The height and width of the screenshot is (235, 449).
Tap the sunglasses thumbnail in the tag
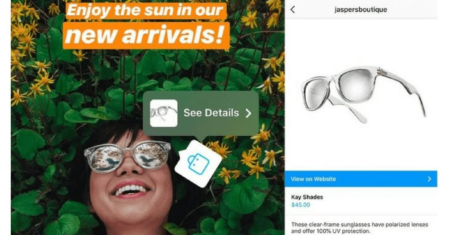tap(163, 113)
